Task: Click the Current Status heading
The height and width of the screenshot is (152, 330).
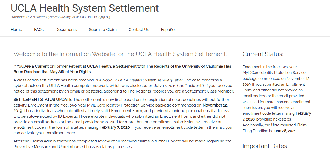Action: [x=263, y=54]
